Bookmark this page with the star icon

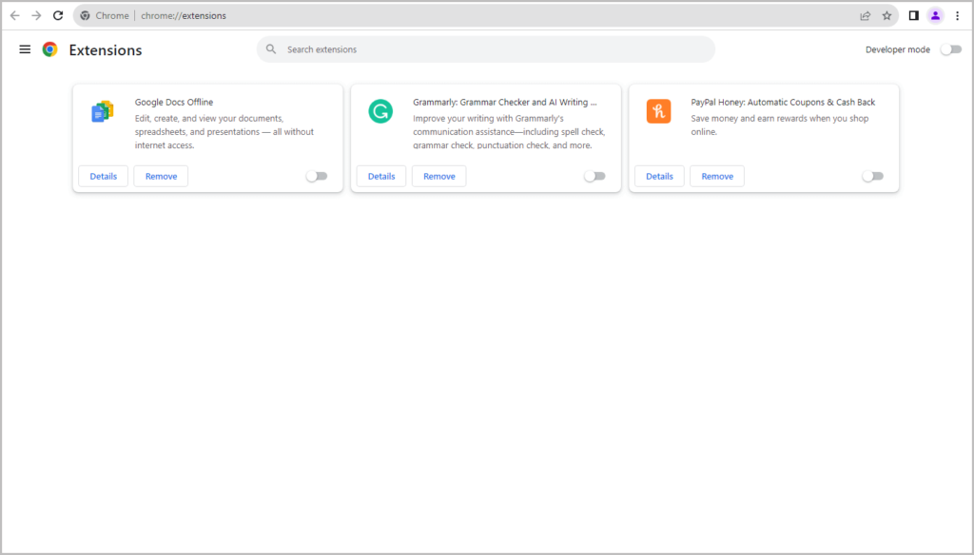click(887, 15)
